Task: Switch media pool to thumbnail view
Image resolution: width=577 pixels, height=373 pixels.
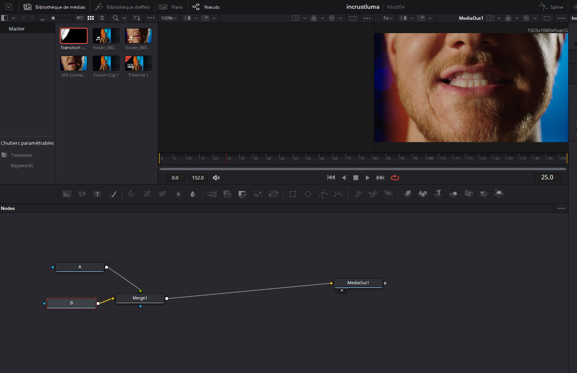Action: click(91, 18)
